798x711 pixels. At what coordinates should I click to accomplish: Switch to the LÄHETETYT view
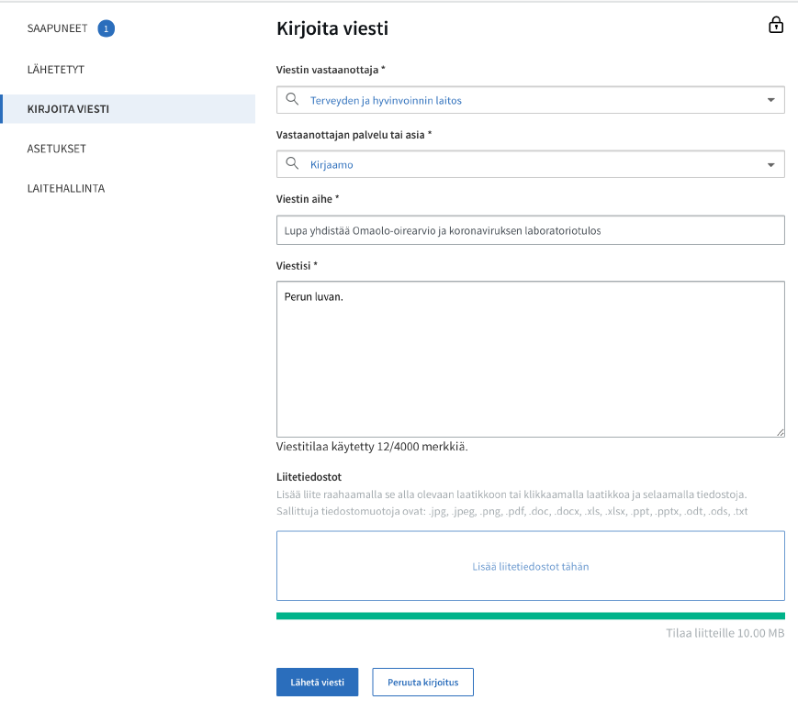click(x=55, y=69)
